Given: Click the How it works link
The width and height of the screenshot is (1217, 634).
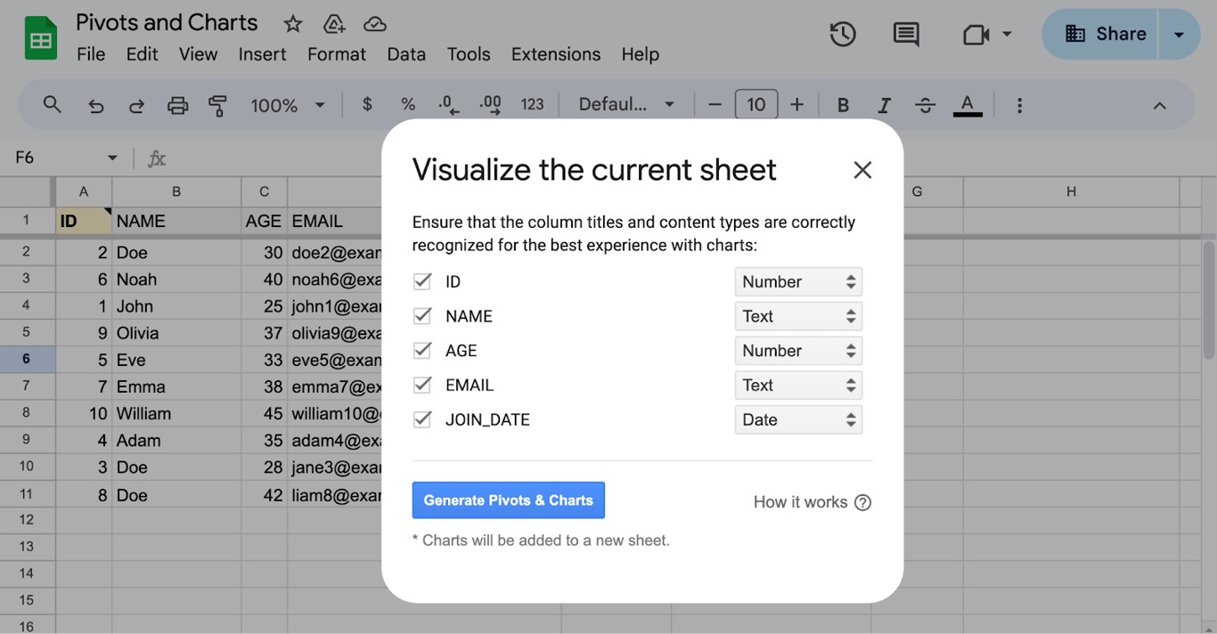Looking at the screenshot, I should (x=800, y=502).
